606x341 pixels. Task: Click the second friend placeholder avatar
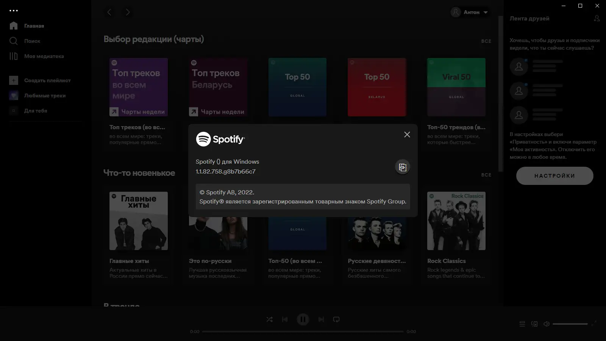(x=519, y=91)
